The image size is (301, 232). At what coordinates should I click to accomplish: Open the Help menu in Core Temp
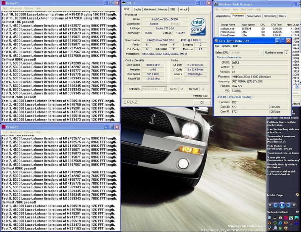coord(236,46)
